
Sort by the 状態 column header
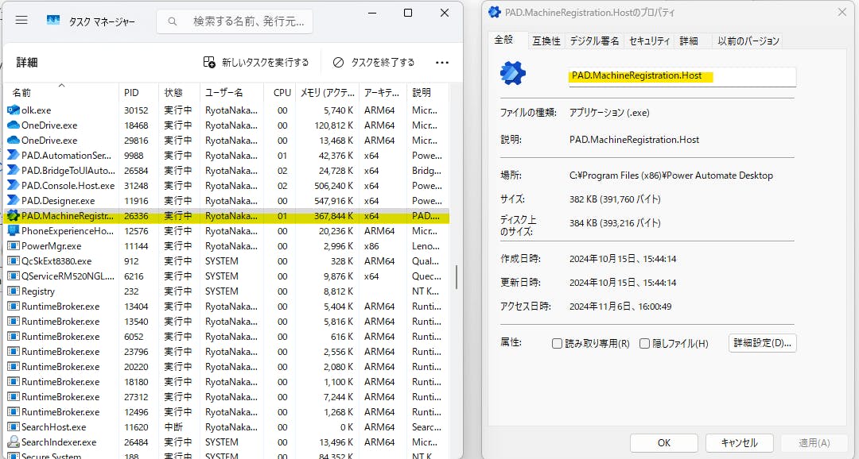point(179,92)
